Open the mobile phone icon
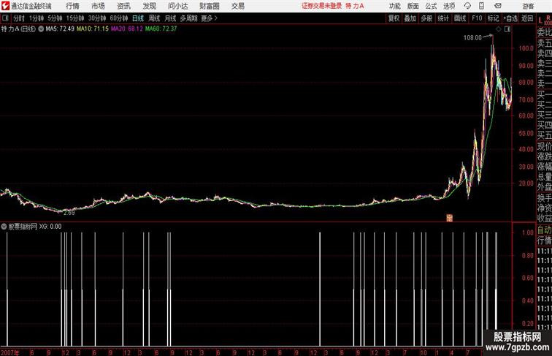 tap(481, 6)
